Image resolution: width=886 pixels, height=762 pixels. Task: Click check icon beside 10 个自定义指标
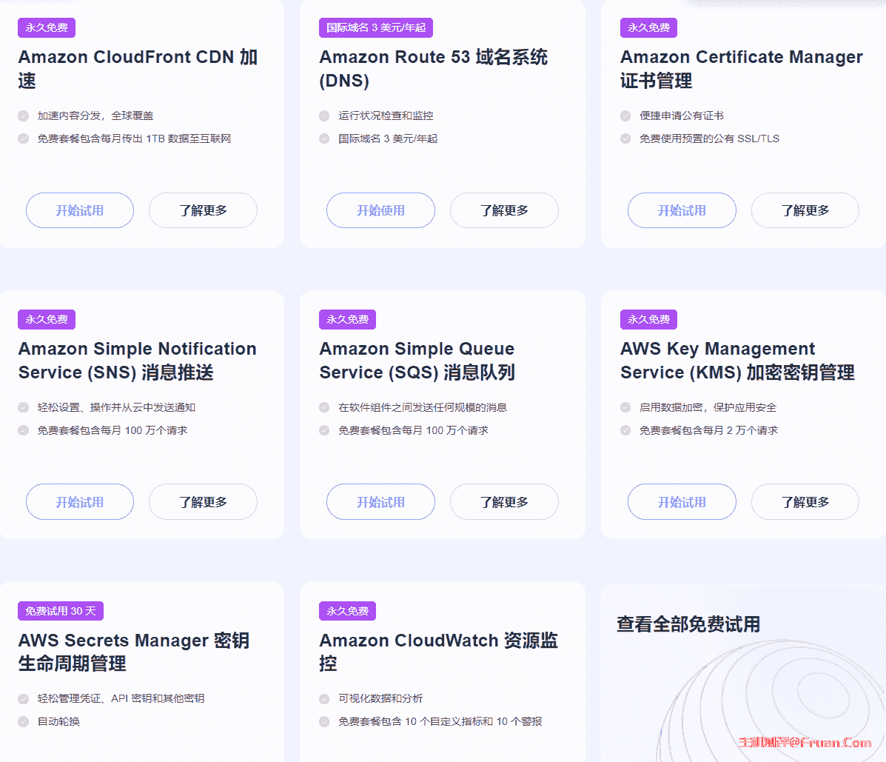point(324,721)
